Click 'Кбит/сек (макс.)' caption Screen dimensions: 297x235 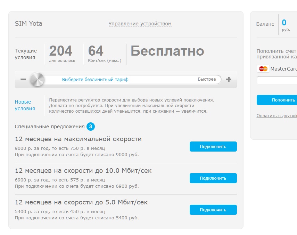(x=105, y=60)
